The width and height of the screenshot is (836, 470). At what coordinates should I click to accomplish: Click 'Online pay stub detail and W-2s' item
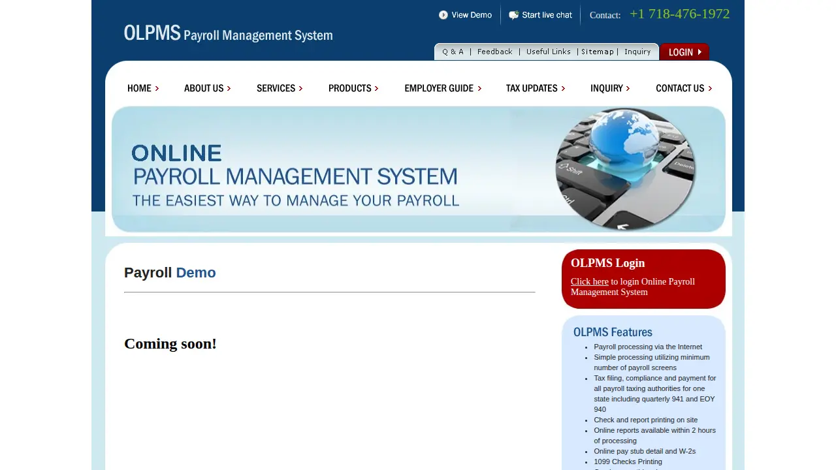click(645, 451)
